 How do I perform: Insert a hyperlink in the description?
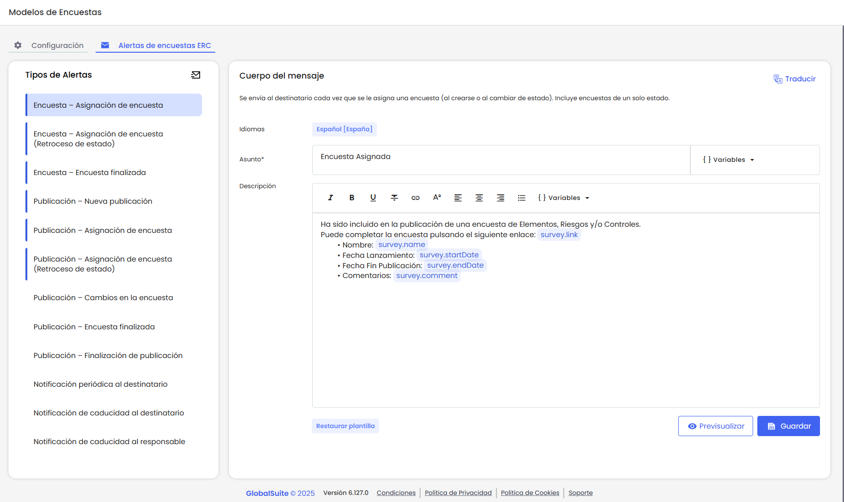click(415, 198)
